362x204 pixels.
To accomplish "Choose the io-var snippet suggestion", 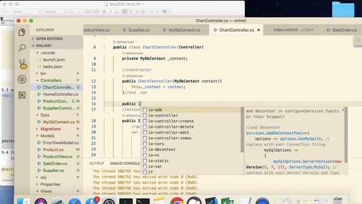I will click(x=192, y=166).
